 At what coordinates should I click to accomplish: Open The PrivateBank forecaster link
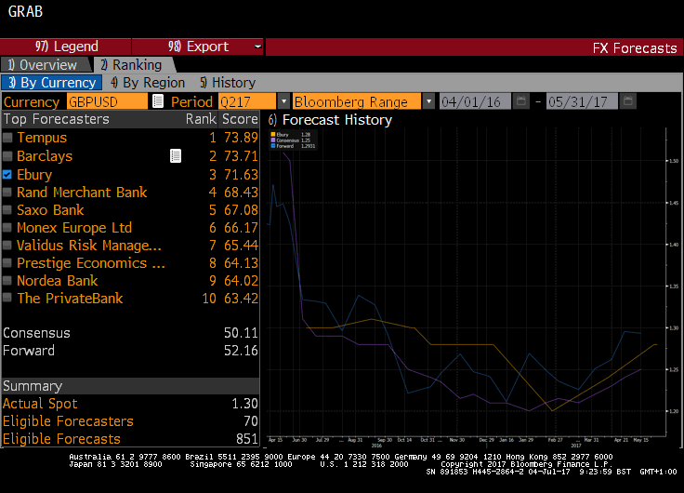tap(70, 299)
